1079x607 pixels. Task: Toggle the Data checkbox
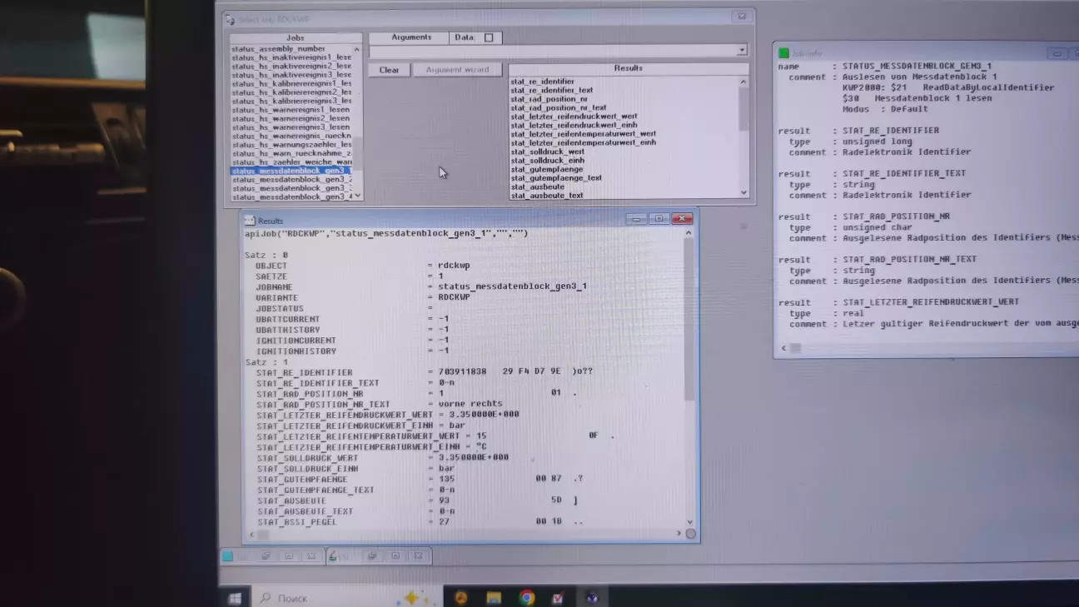click(x=489, y=37)
